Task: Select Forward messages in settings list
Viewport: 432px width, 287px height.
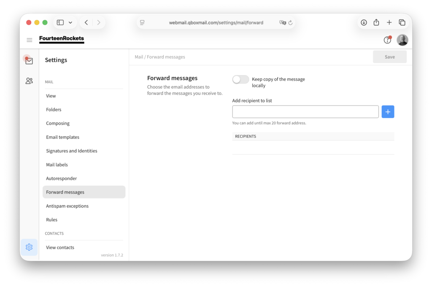Action: [x=84, y=192]
